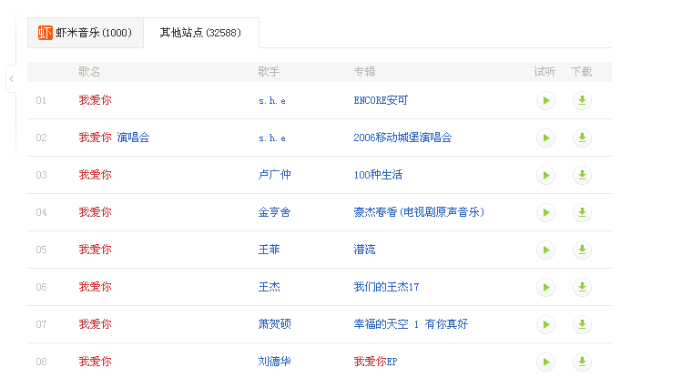Download 卢广仲's song from 100种生活
The width and height of the screenshot is (682, 378).
[582, 175]
